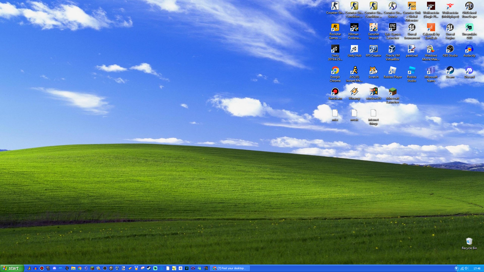Select Roblox Studio desktop shortcut
Image resolution: width=484 pixels, height=272 pixels.
pyautogui.click(x=412, y=74)
